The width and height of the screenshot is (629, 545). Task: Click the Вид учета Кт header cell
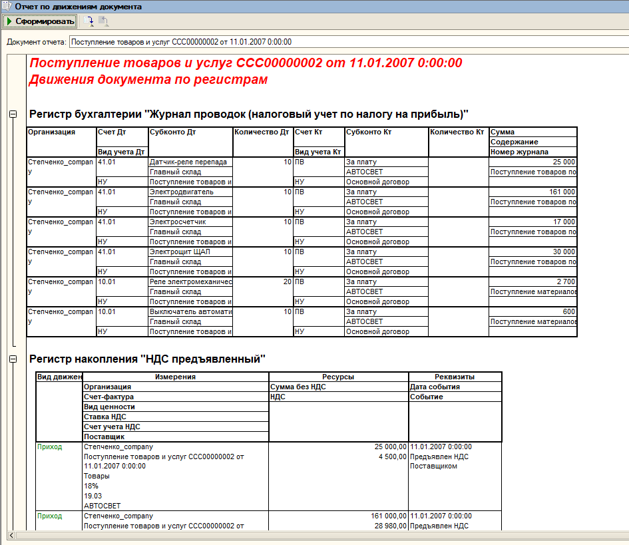click(319, 152)
